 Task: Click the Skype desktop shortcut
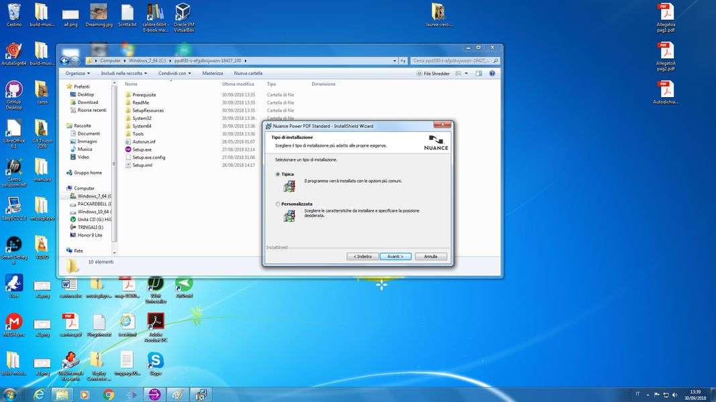[156, 360]
